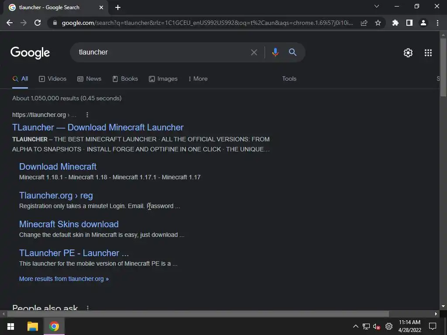Expand the More search filters menu

point(198,79)
